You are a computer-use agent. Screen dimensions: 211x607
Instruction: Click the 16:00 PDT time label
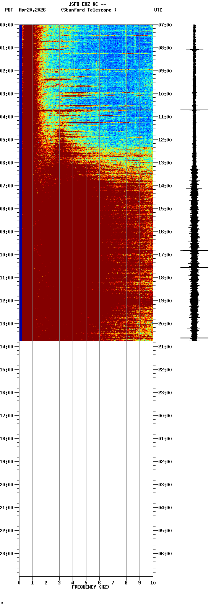pyautogui.click(x=6, y=393)
